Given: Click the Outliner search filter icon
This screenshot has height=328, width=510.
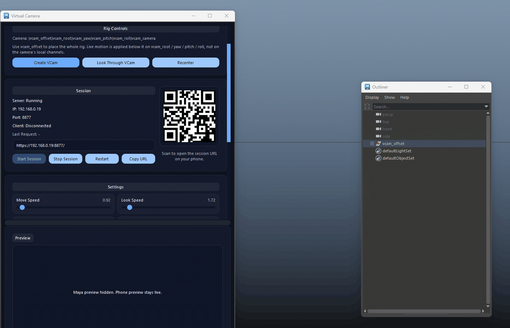Looking at the screenshot, I should (x=367, y=107).
